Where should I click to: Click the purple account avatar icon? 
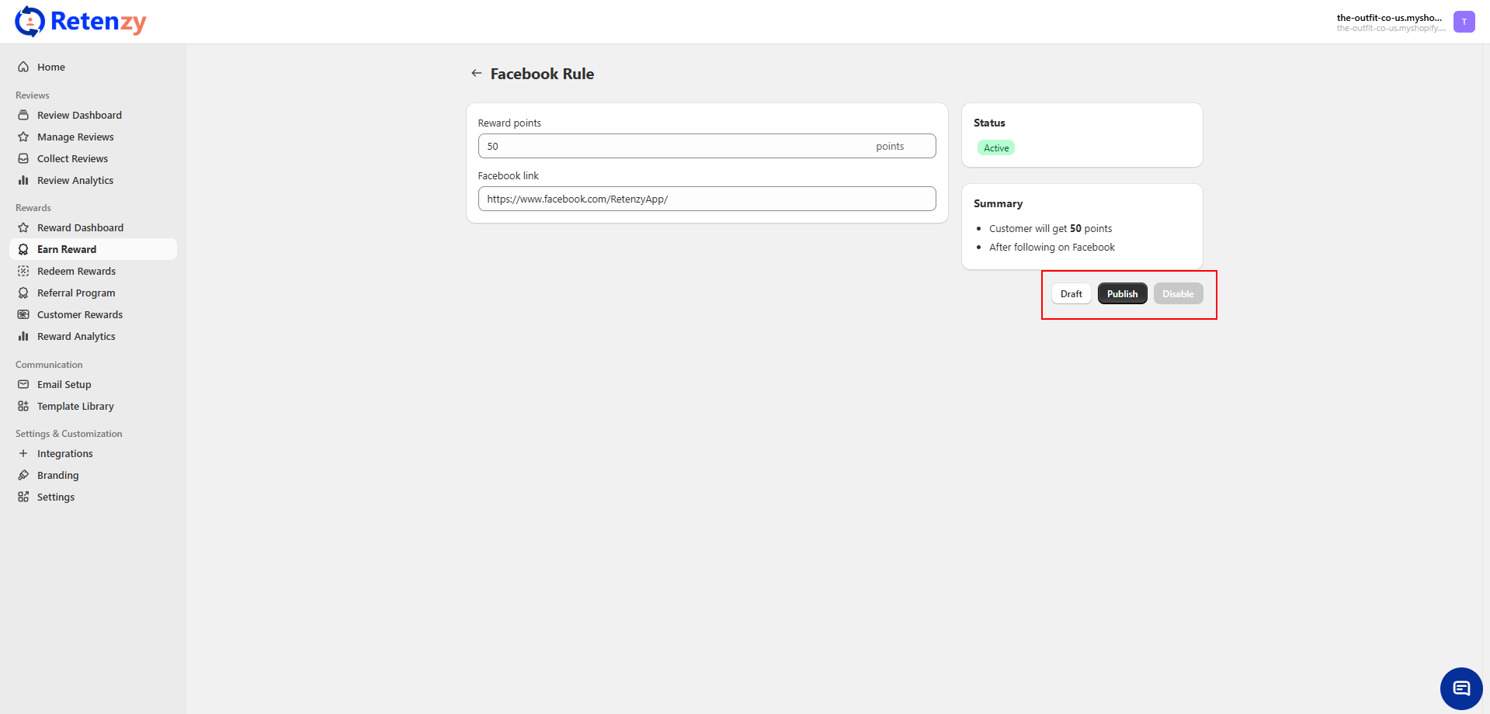pos(1464,22)
